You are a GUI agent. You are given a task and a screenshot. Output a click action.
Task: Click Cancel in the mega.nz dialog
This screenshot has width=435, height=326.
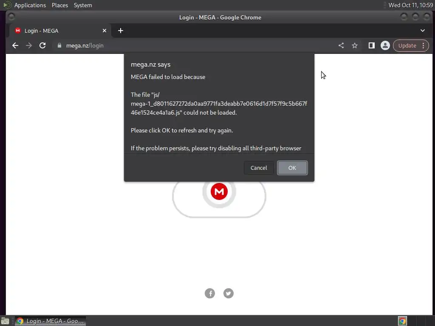tap(259, 168)
